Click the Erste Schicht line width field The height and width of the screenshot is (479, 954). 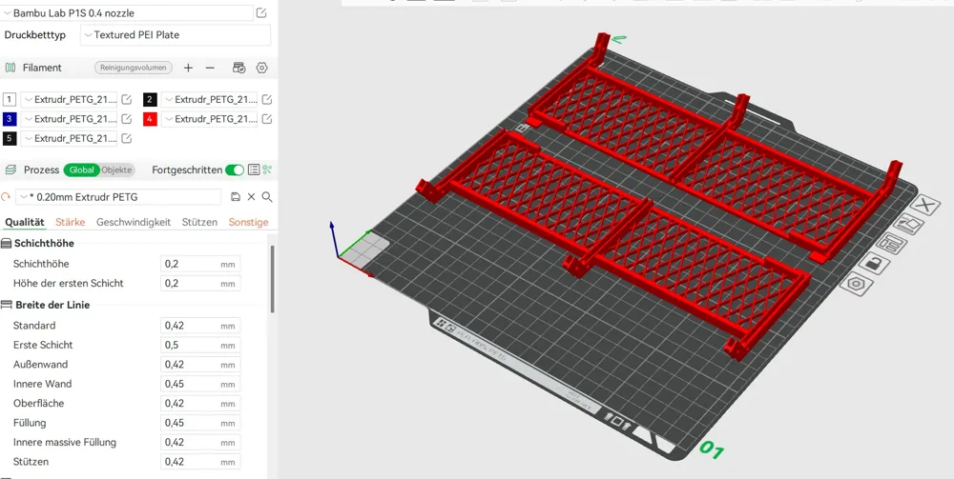(x=200, y=346)
